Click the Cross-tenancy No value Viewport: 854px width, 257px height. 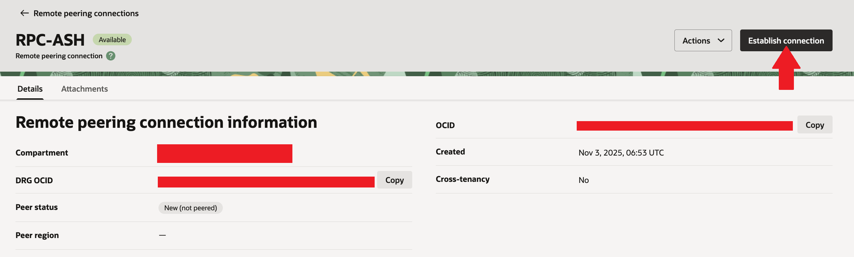583,180
